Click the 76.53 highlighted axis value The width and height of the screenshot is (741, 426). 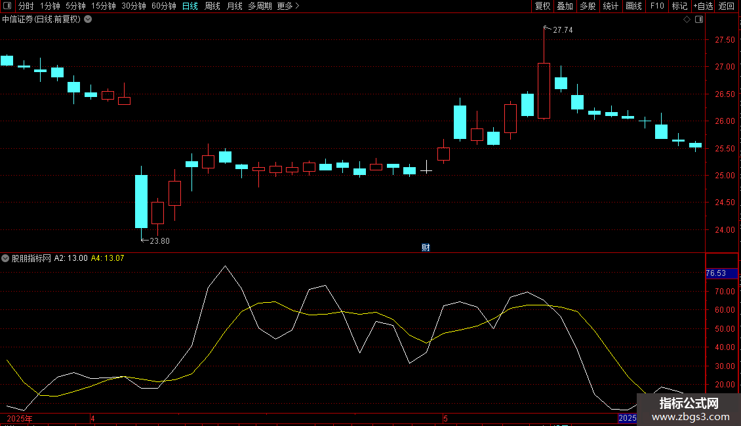721,273
